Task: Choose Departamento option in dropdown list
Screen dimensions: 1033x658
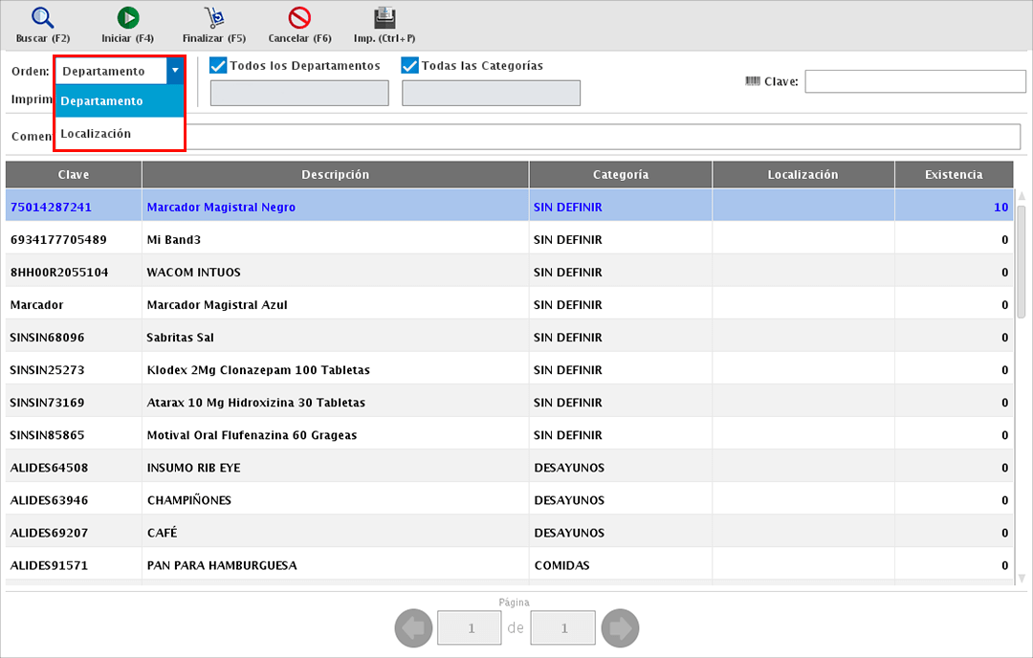Action: pyautogui.click(x=101, y=101)
